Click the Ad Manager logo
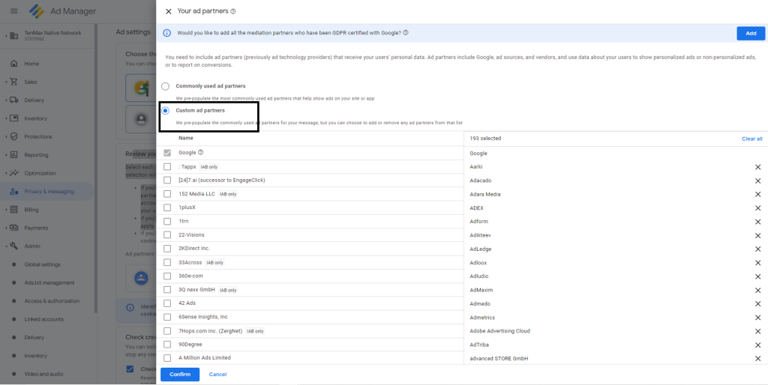Image resolution: width=768 pixels, height=385 pixels. click(37, 11)
